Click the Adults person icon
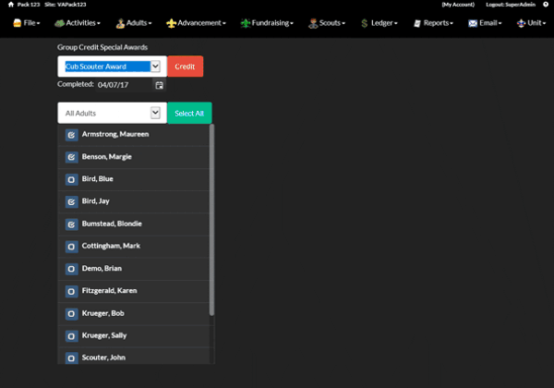The height and width of the screenshot is (388, 554). 120,23
